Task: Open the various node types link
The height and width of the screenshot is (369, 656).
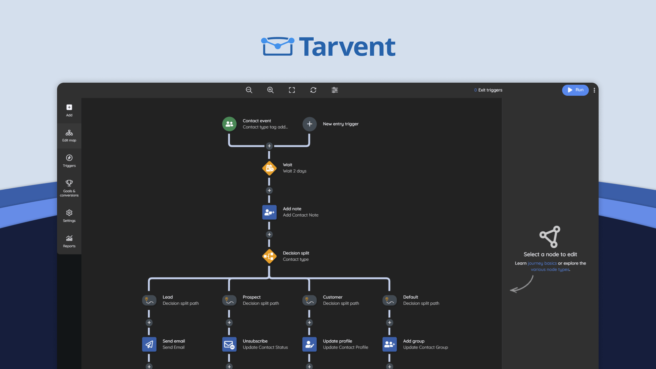Action: (550, 270)
